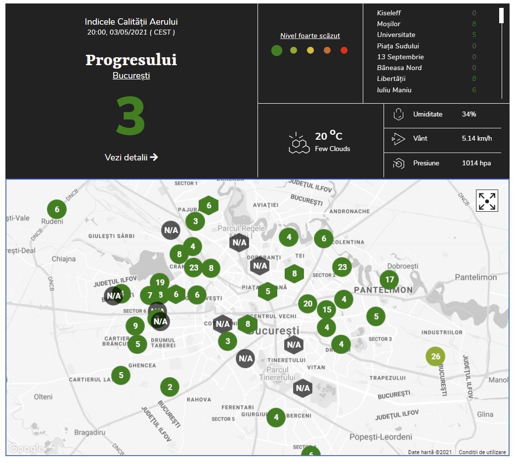Choose Iuliu Maniu from station list
The width and height of the screenshot is (516, 464).
394,90
